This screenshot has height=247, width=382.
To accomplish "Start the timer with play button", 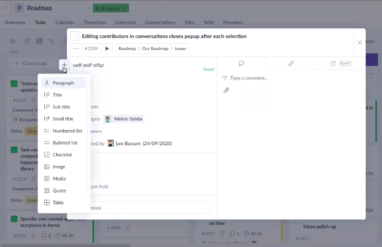I will point(107,49).
